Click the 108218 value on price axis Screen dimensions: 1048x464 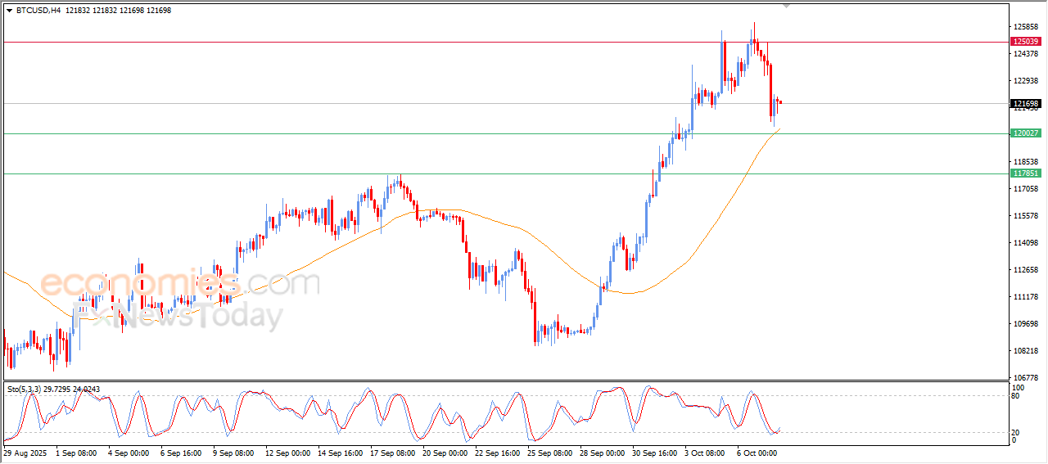tap(1026, 351)
